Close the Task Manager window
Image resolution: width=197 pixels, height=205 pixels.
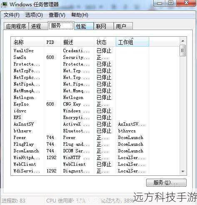pyautogui.click(x=186, y=3)
